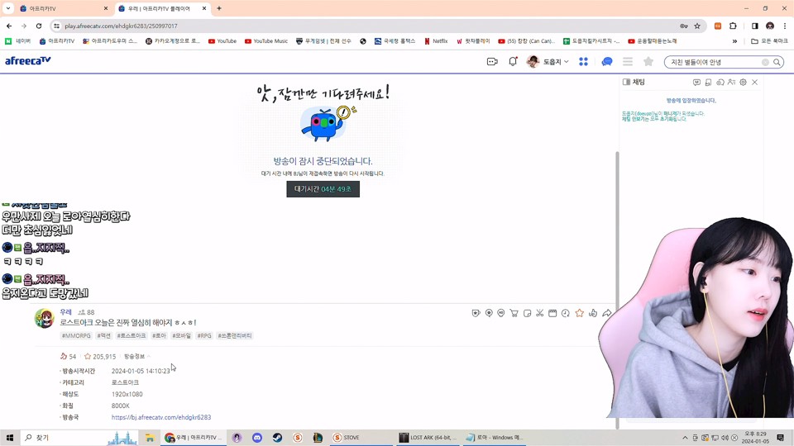Collapse the 방송정보 broadcast info section
Viewport: 794px width, 446px height.
pyautogui.click(x=137, y=357)
